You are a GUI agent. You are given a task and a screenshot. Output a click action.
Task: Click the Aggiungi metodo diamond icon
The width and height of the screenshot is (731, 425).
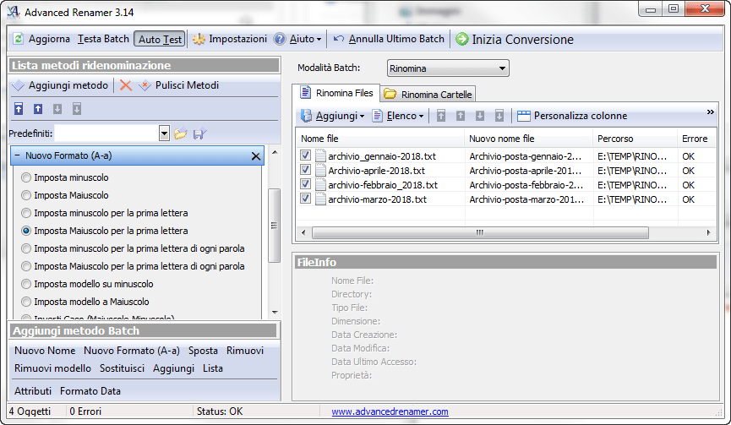pos(19,85)
